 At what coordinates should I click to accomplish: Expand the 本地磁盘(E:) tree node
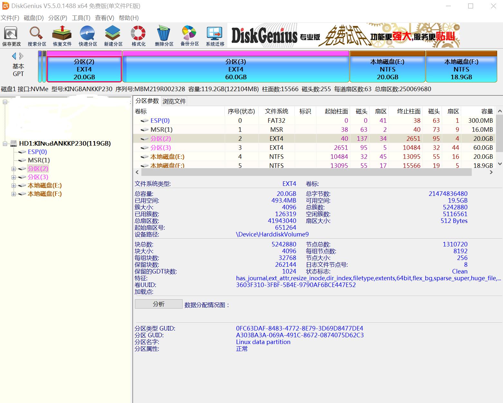tap(14, 186)
